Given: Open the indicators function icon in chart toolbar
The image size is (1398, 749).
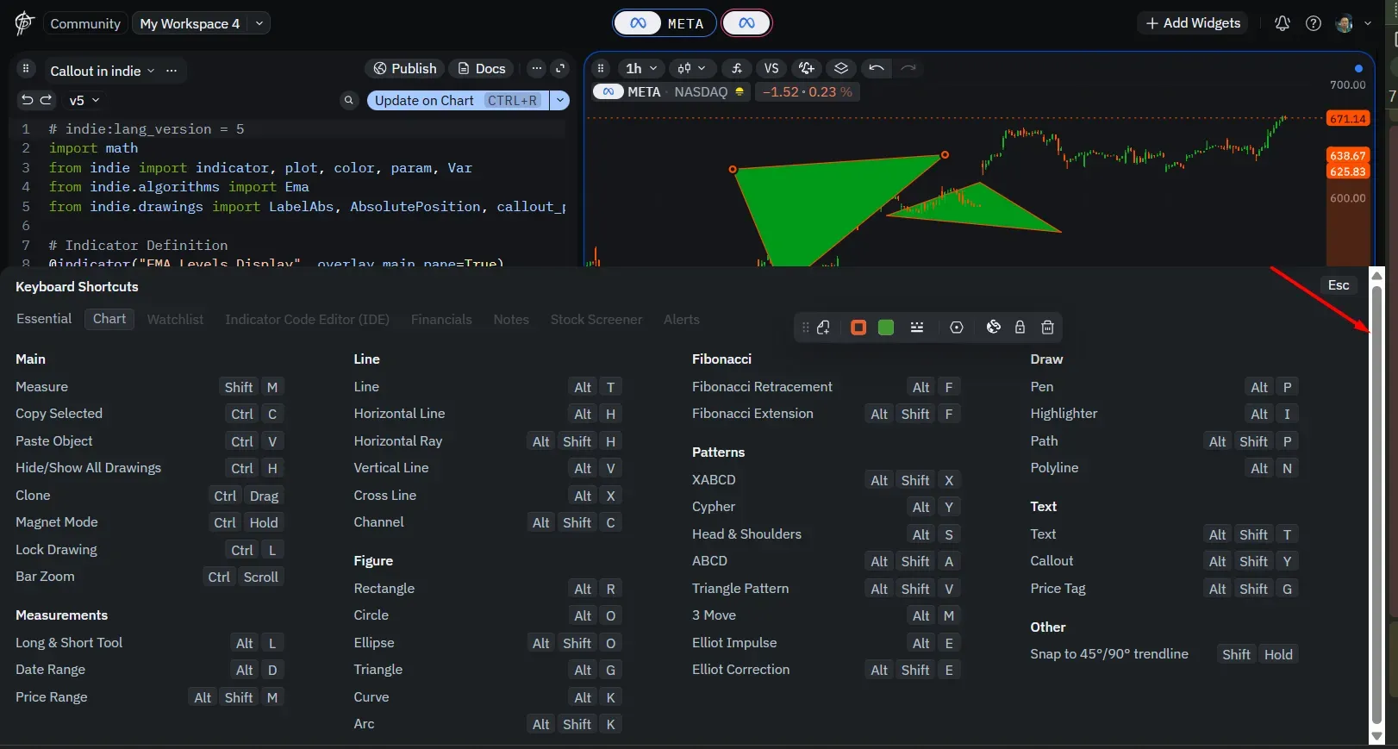Looking at the screenshot, I should (736, 69).
